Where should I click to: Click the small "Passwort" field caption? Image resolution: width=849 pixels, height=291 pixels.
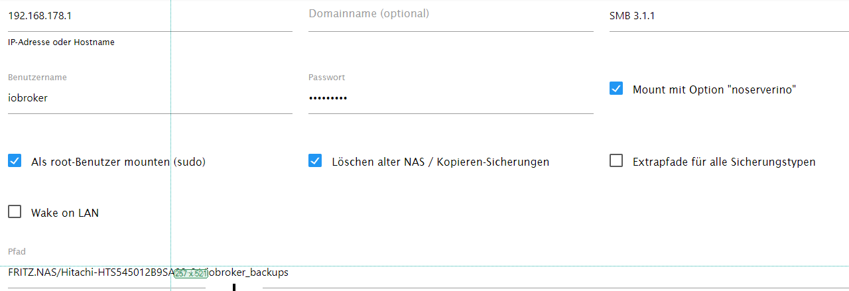click(326, 78)
